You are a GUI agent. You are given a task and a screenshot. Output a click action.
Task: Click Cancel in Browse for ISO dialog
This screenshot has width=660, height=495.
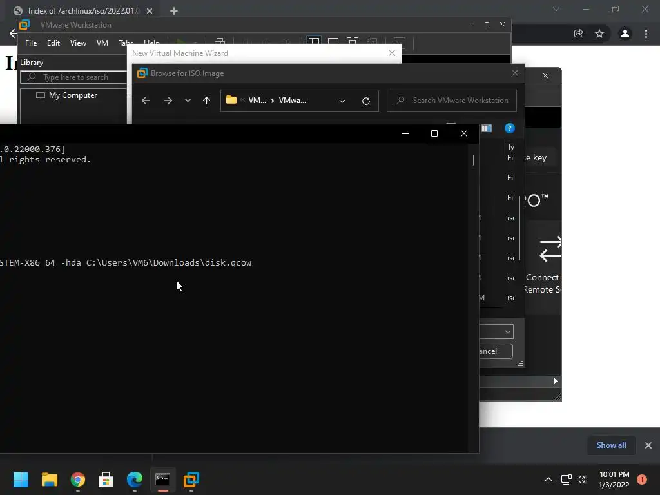pyautogui.click(x=496, y=351)
